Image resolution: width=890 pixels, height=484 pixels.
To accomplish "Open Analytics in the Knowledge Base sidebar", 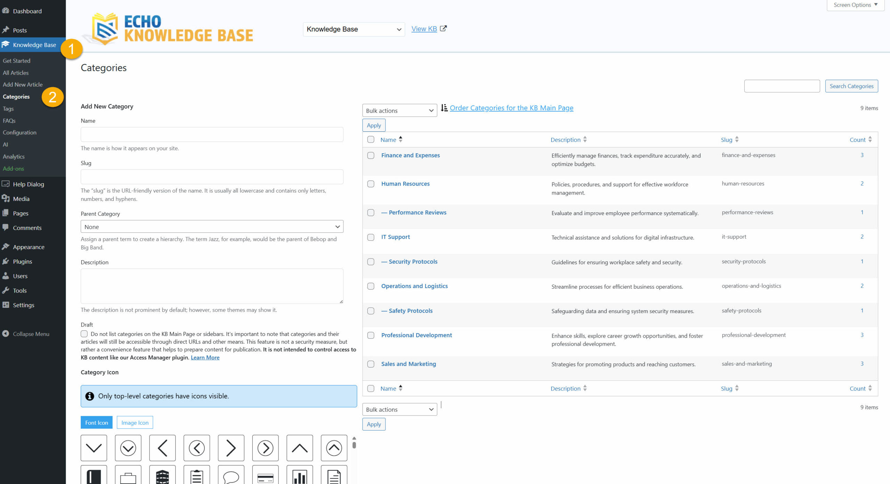I will tap(14, 156).
